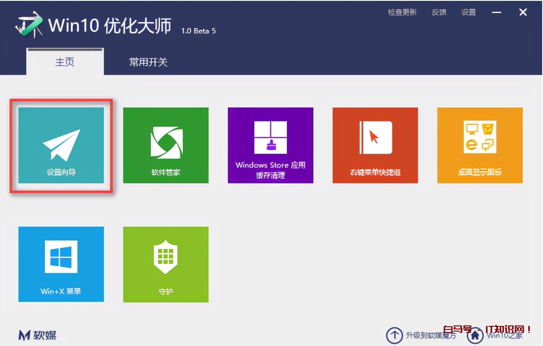
Task: Click the home icon beside Win10之家
Action: pos(475,336)
